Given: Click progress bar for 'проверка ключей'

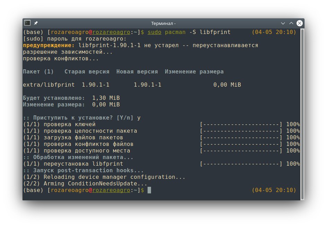Looking at the screenshot, I should [241, 124].
